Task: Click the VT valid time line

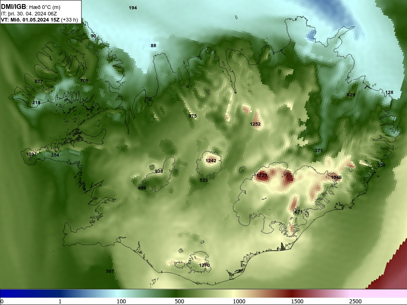Action: click(39, 20)
